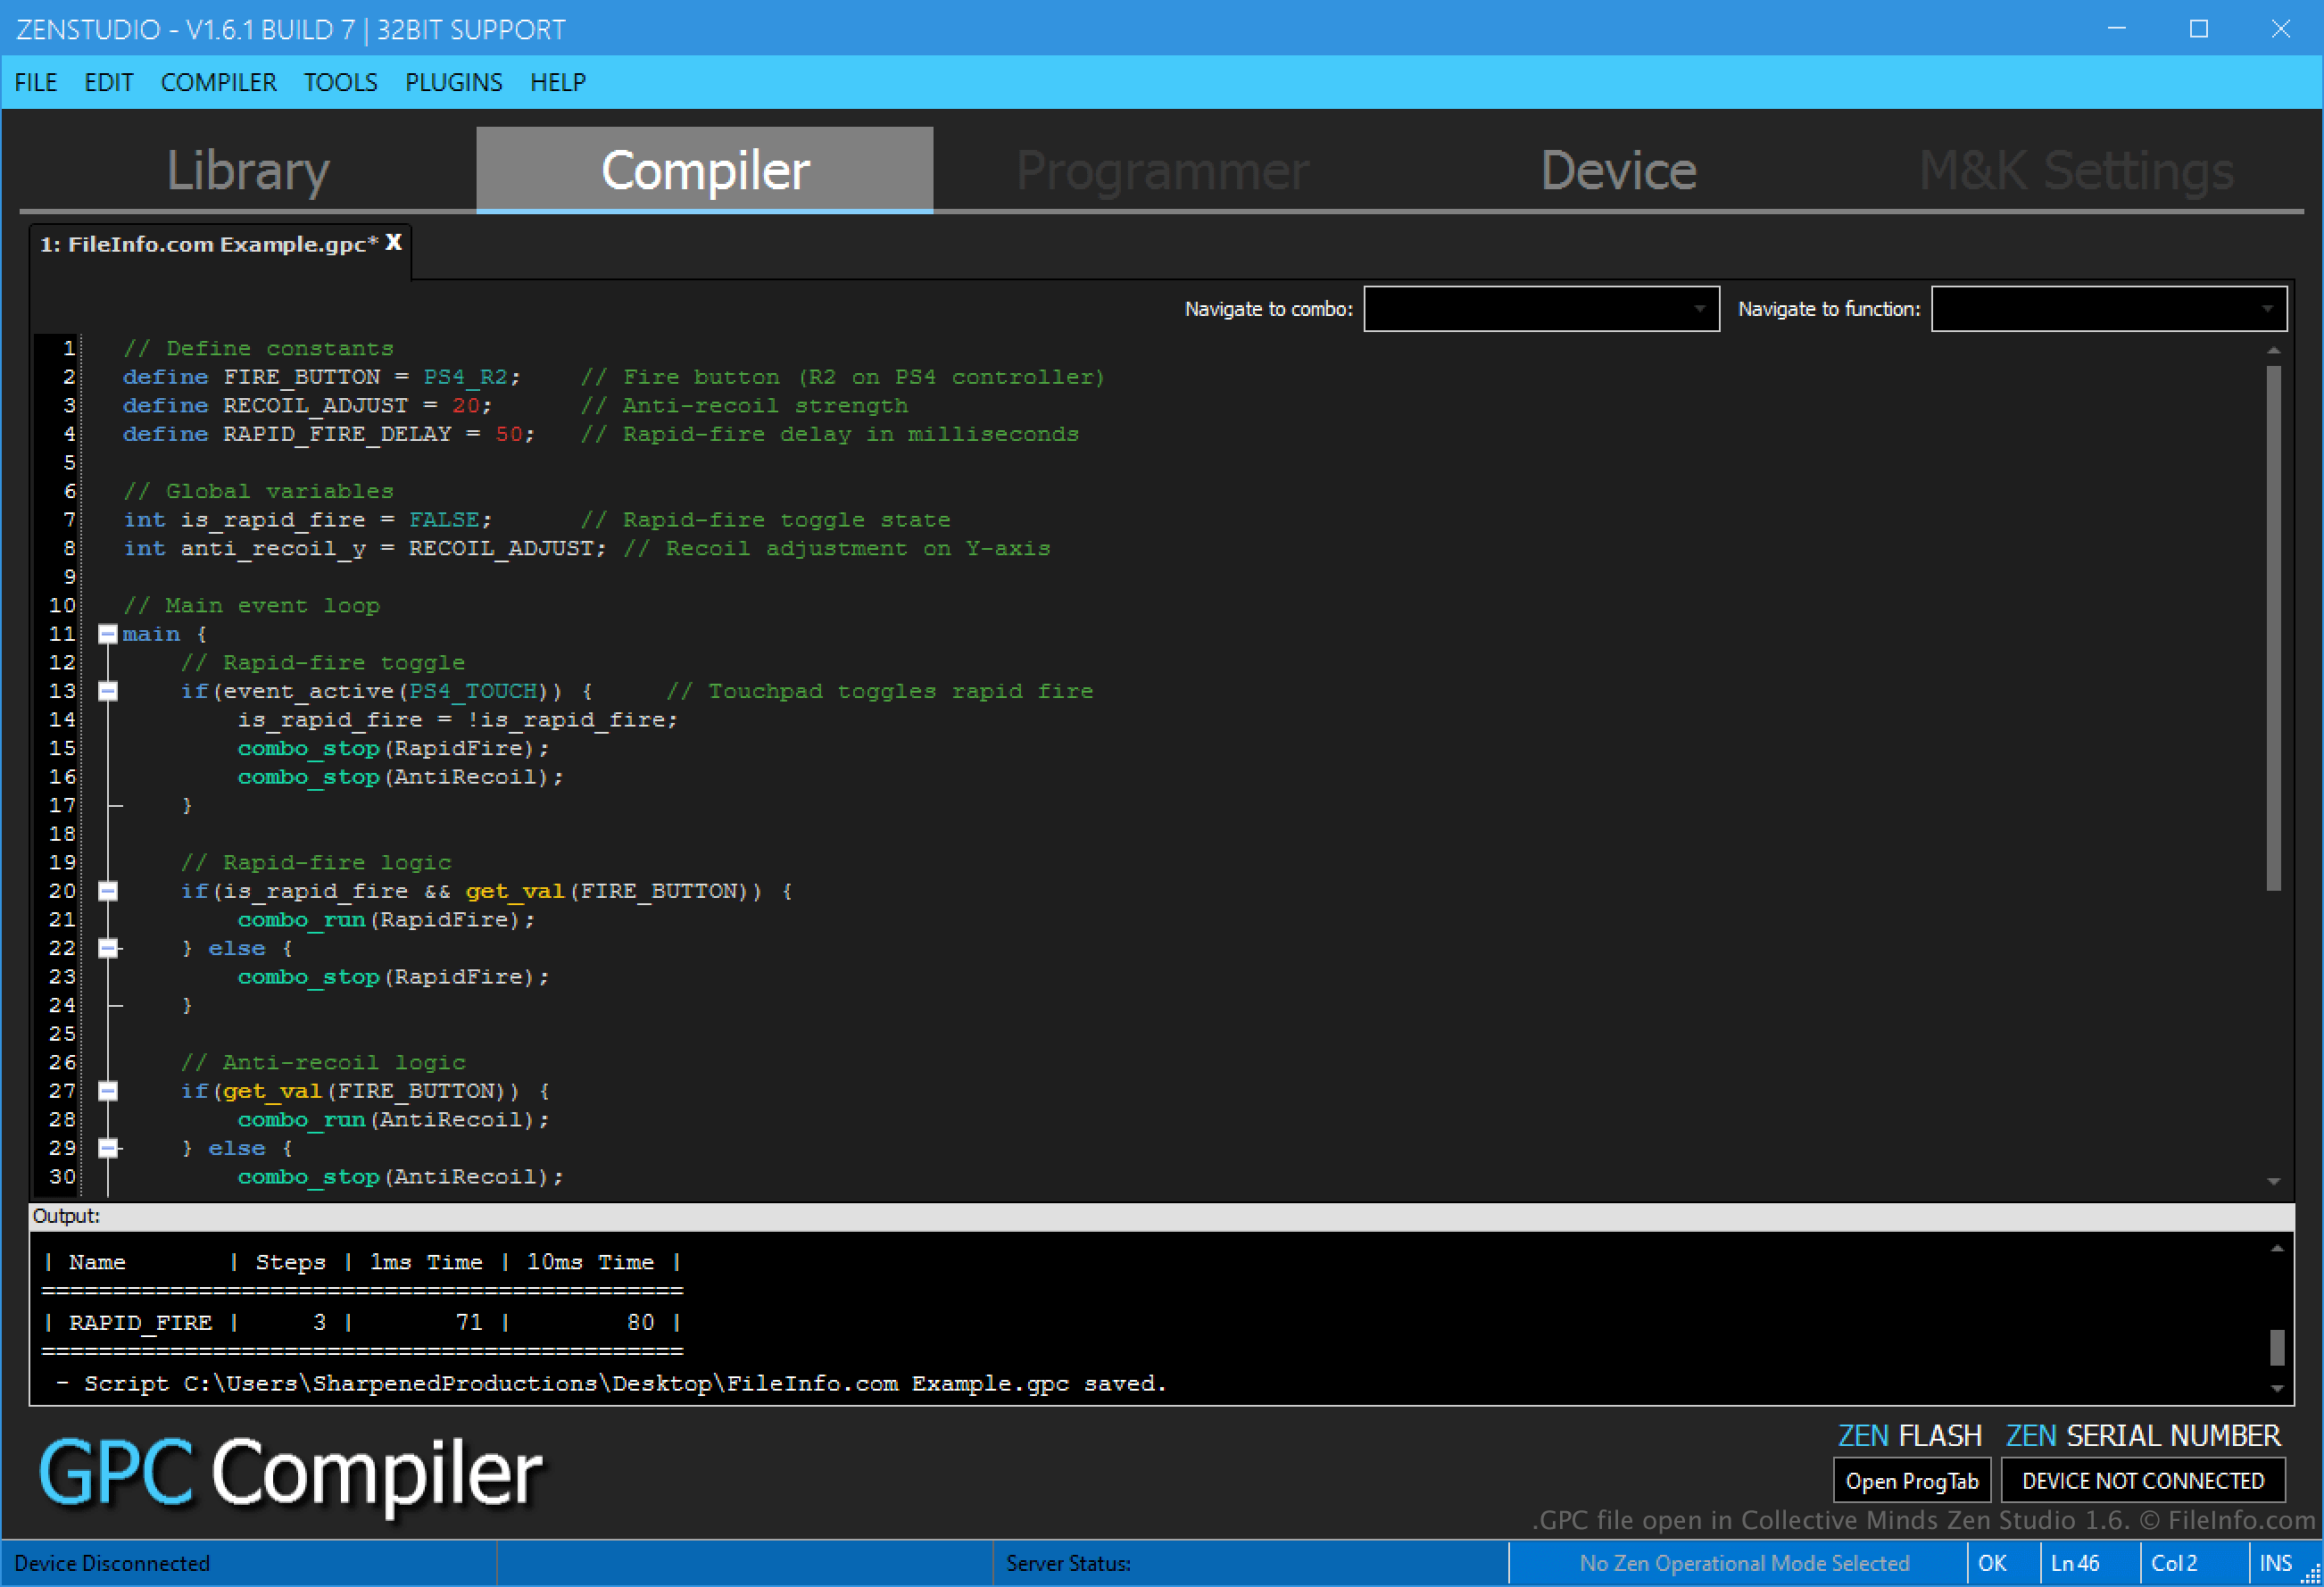2324x1587 pixels.
Task: Click the ZEN FLASH label
Action: pyautogui.click(x=1909, y=1436)
